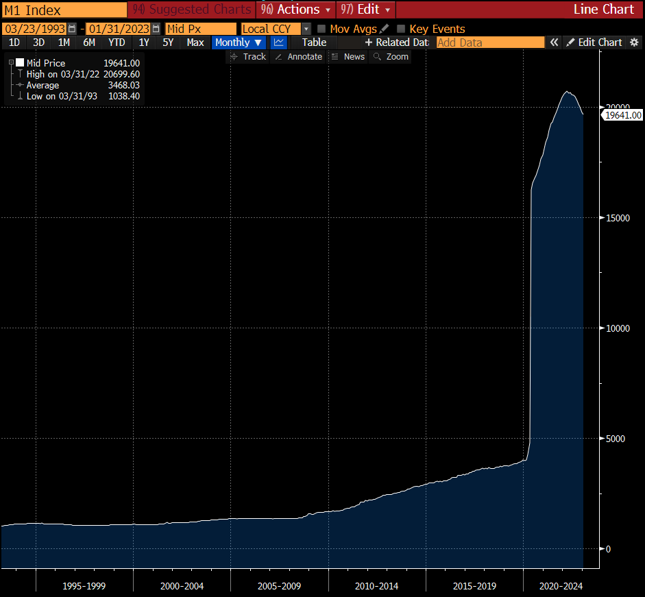Enable the Key Events checkbox
The image size is (645, 597).
[401, 29]
